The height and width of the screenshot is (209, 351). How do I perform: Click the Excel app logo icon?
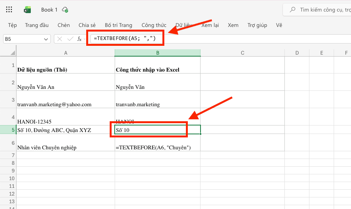pos(27,10)
